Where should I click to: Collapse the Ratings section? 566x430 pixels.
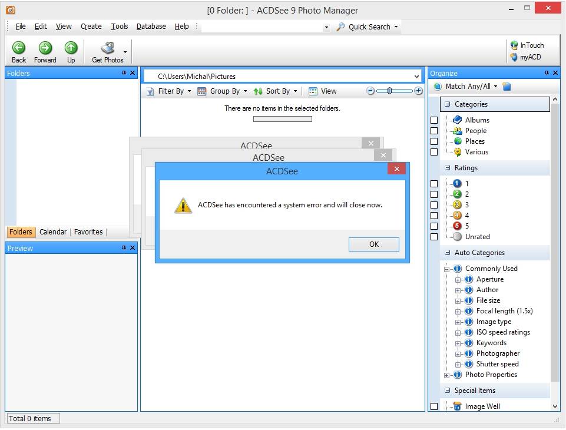[x=448, y=168]
